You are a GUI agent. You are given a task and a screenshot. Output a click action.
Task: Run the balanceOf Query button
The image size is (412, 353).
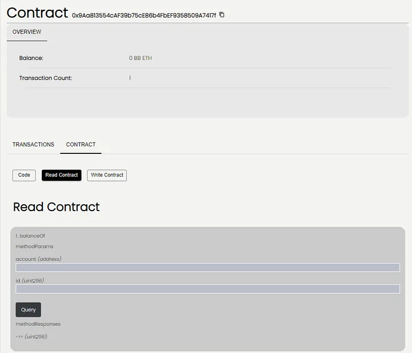point(28,310)
